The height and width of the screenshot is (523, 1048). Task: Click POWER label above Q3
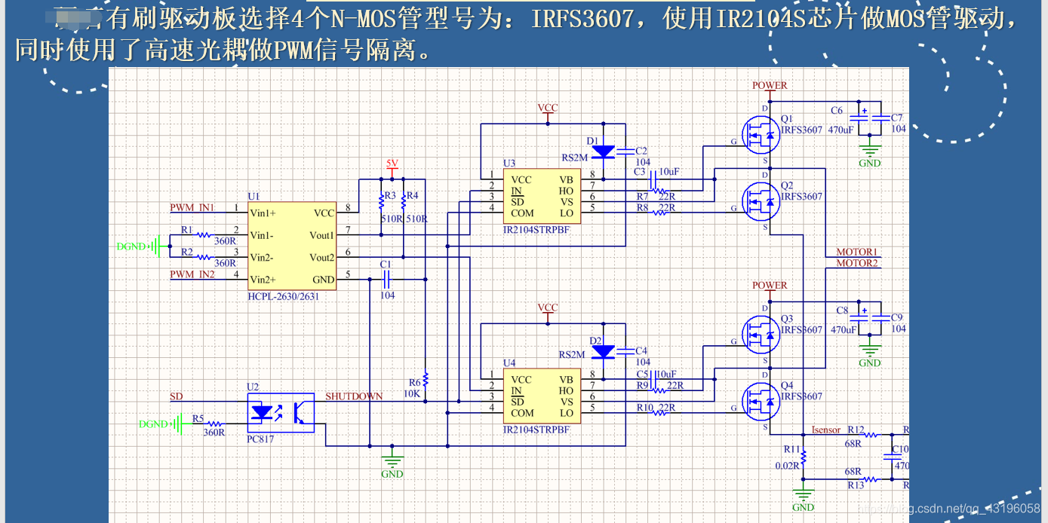coord(770,286)
